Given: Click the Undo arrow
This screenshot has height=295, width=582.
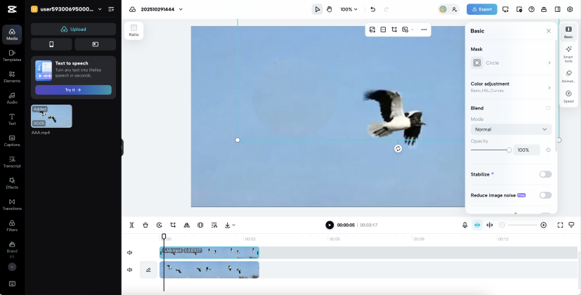Looking at the screenshot, I should (x=373, y=9).
